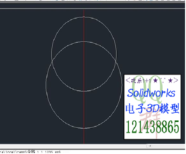Pick the bottom point of the lower circle
This screenshot has width=186, height=154.
coord(84,128)
